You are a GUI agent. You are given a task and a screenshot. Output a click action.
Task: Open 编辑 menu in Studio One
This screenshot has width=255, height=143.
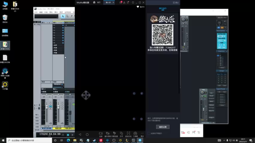pos(41,12)
